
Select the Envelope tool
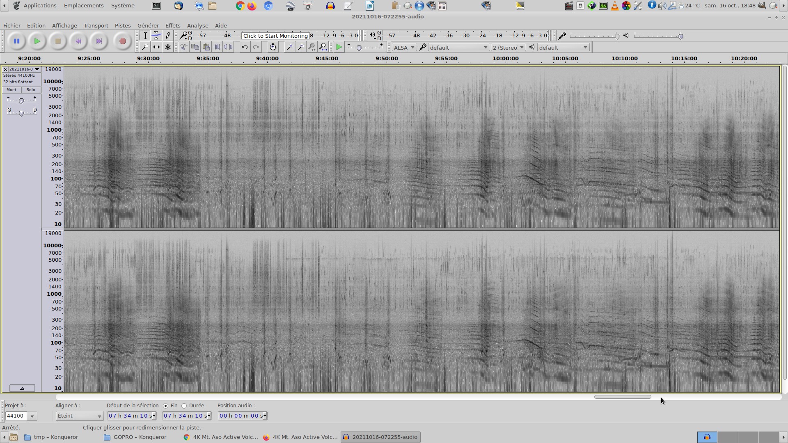[156, 36]
